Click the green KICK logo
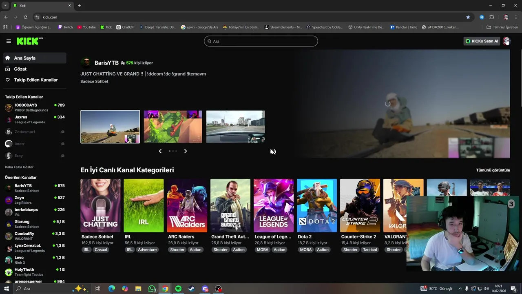Image resolution: width=522 pixels, height=294 pixels. click(x=29, y=41)
